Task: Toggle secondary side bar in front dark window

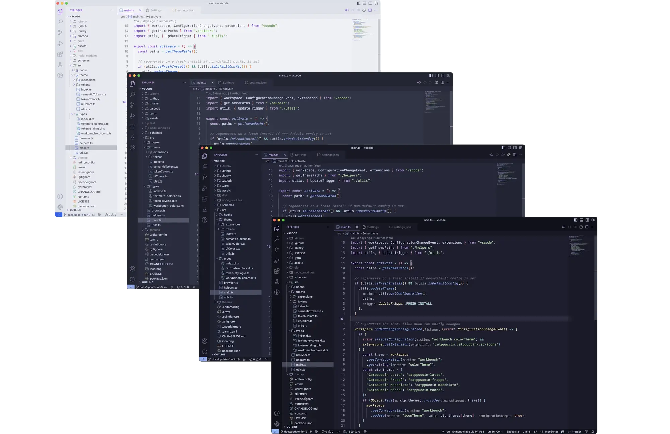Action: coord(587,220)
